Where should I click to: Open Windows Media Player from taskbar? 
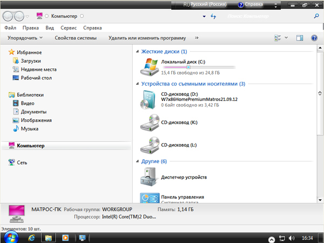pos(65,237)
